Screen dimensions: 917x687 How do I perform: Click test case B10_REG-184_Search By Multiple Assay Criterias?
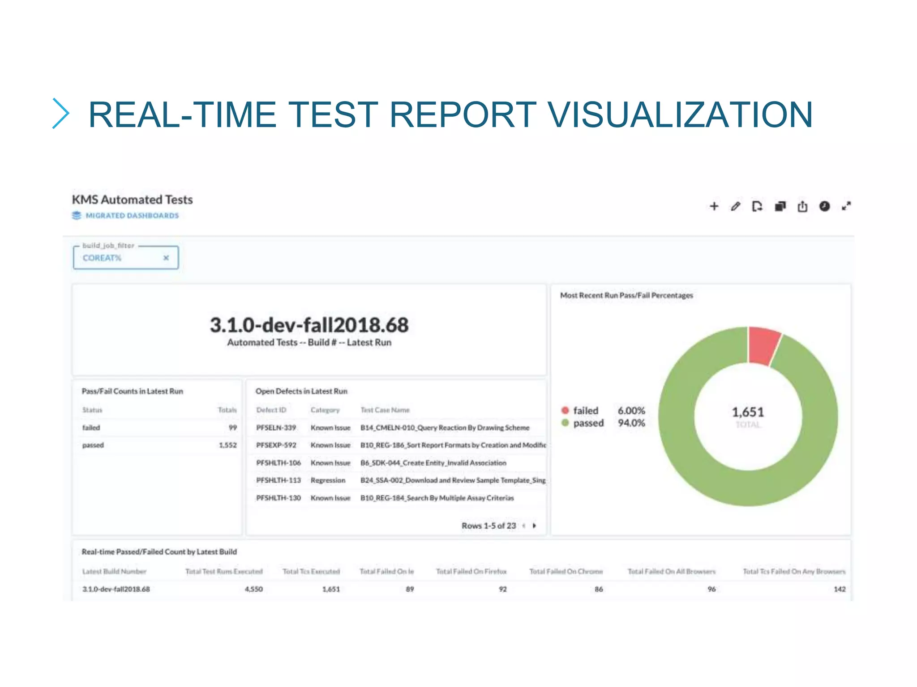click(x=437, y=498)
